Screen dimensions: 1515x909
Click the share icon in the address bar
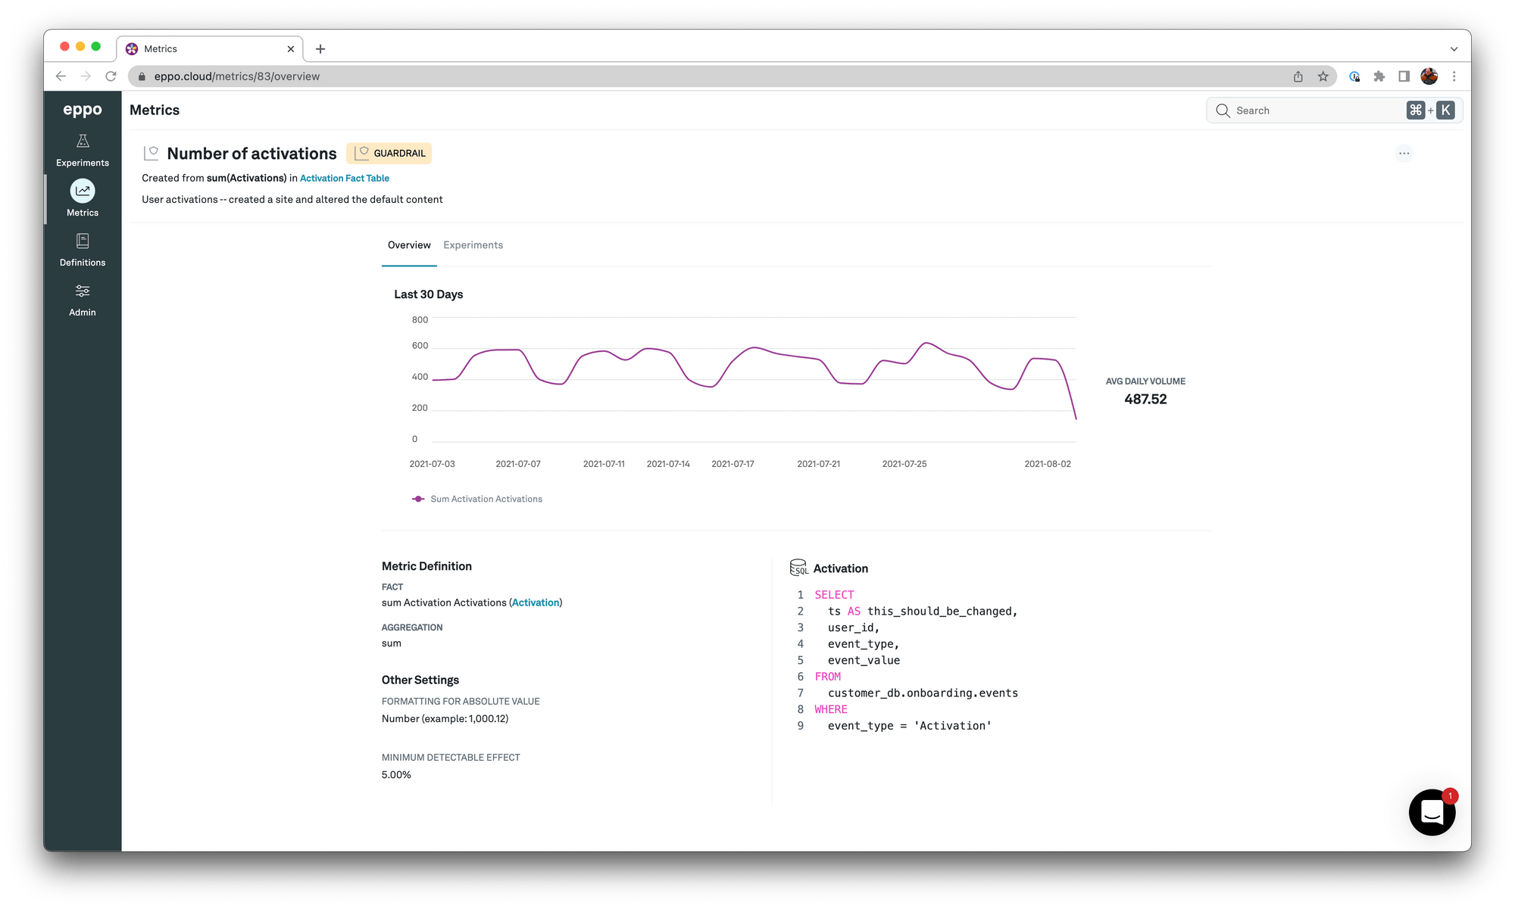[1298, 76]
